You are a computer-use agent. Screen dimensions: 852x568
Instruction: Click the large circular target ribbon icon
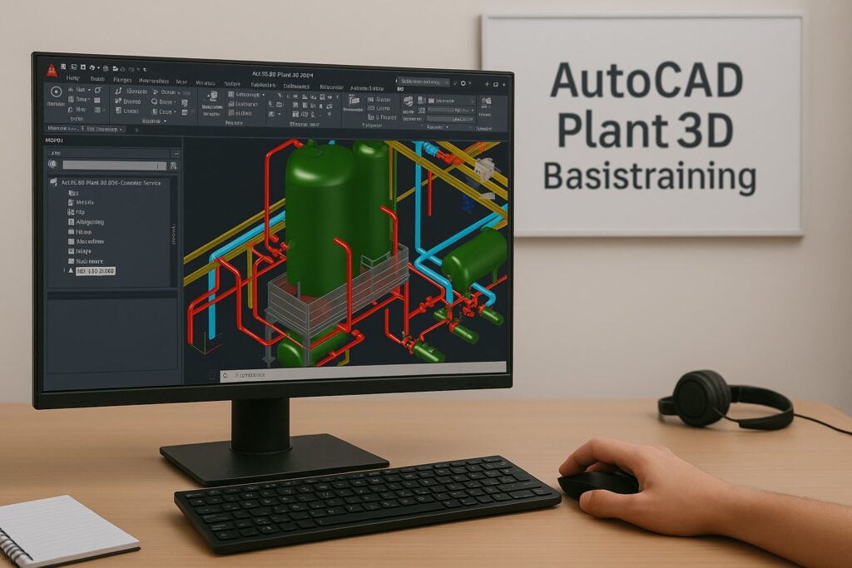click(x=56, y=92)
